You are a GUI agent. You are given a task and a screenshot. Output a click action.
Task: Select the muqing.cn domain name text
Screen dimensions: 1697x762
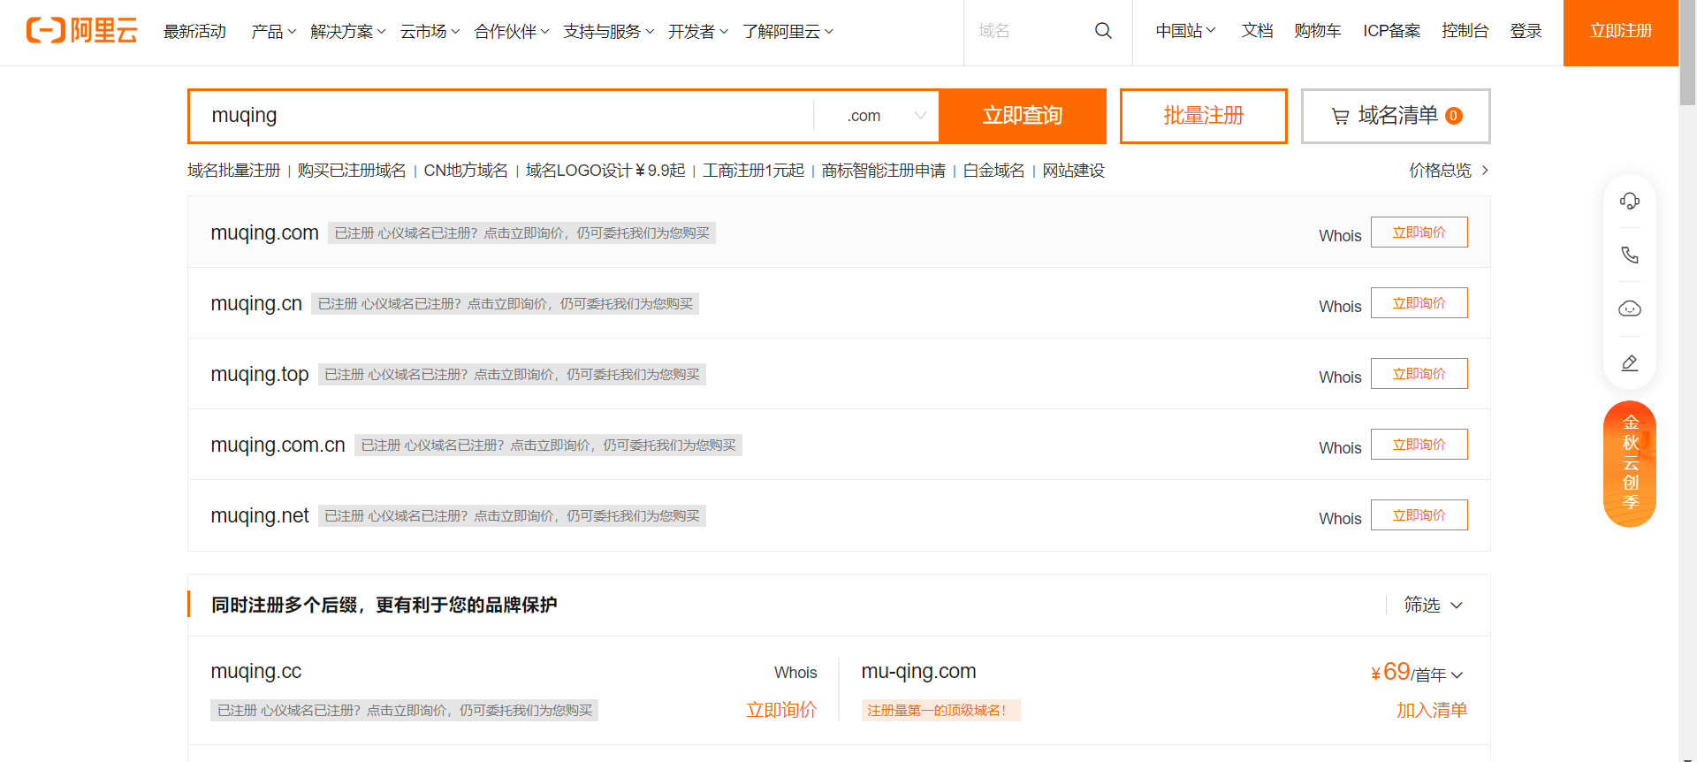(x=256, y=303)
